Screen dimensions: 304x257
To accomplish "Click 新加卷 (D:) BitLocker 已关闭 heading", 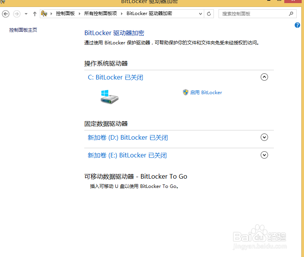I will (128, 137).
